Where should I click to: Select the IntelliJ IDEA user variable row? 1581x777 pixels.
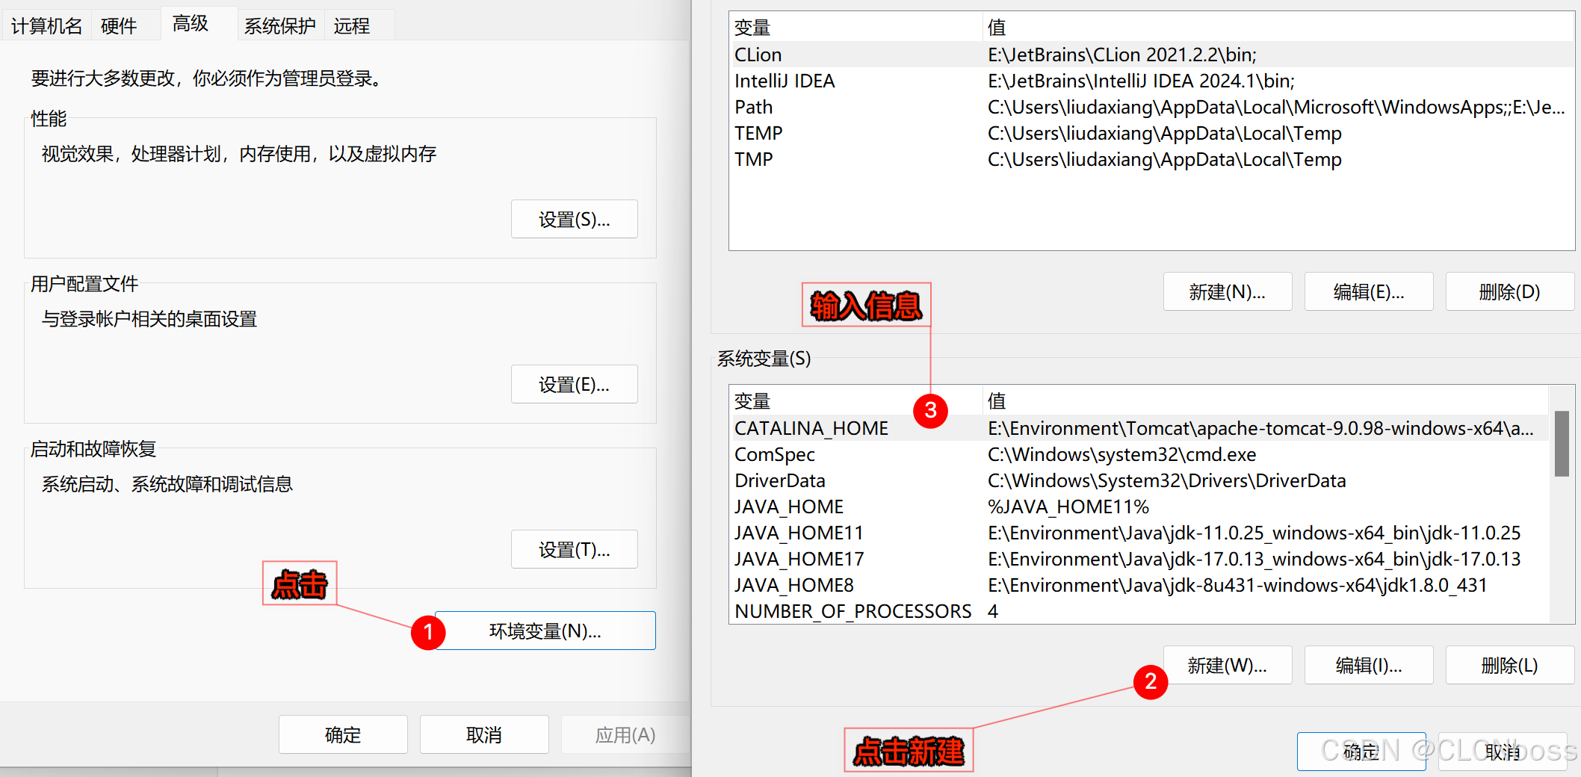1151,81
